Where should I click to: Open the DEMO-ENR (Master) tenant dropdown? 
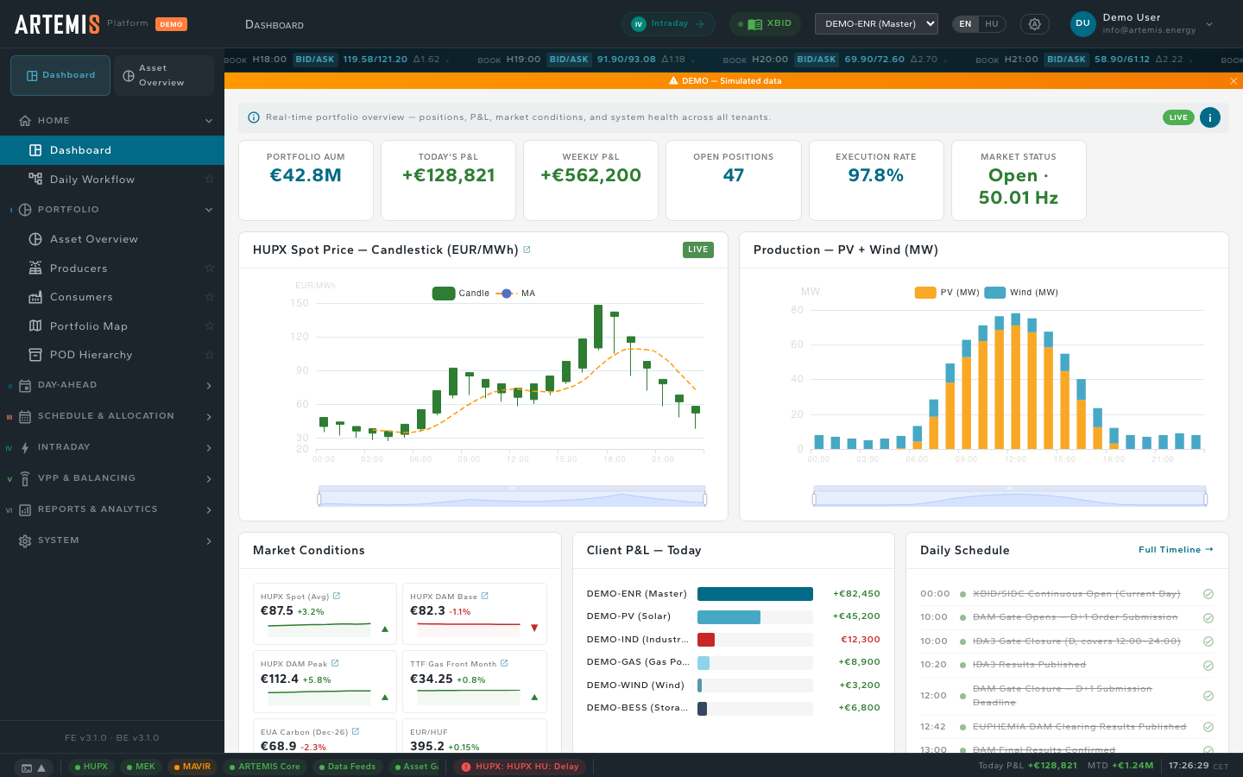point(876,24)
